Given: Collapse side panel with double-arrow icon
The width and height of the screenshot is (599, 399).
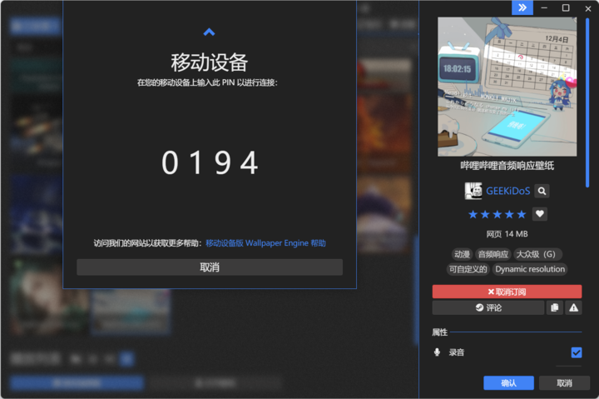Looking at the screenshot, I should 522,7.
